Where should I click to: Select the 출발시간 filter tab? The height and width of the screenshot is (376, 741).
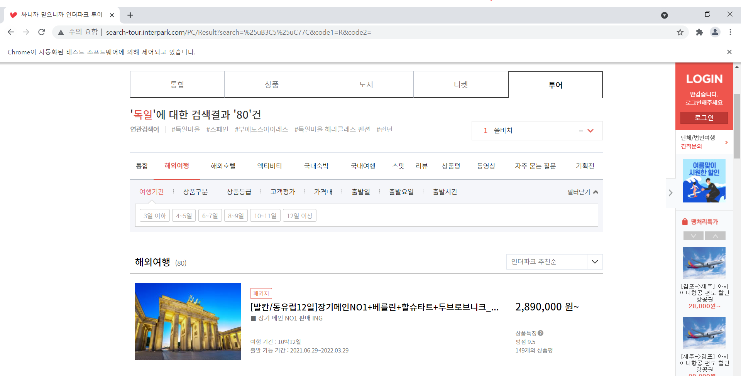click(x=445, y=192)
